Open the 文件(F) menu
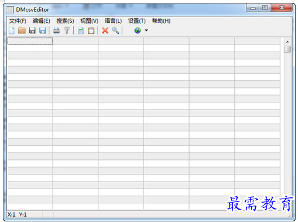 (x=18, y=21)
